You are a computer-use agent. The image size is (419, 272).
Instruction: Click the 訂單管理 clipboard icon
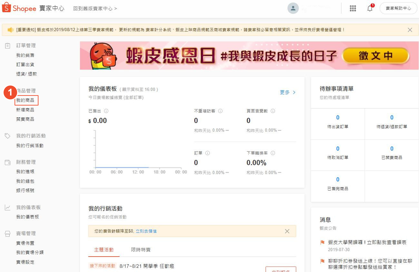[x=7, y=45]
